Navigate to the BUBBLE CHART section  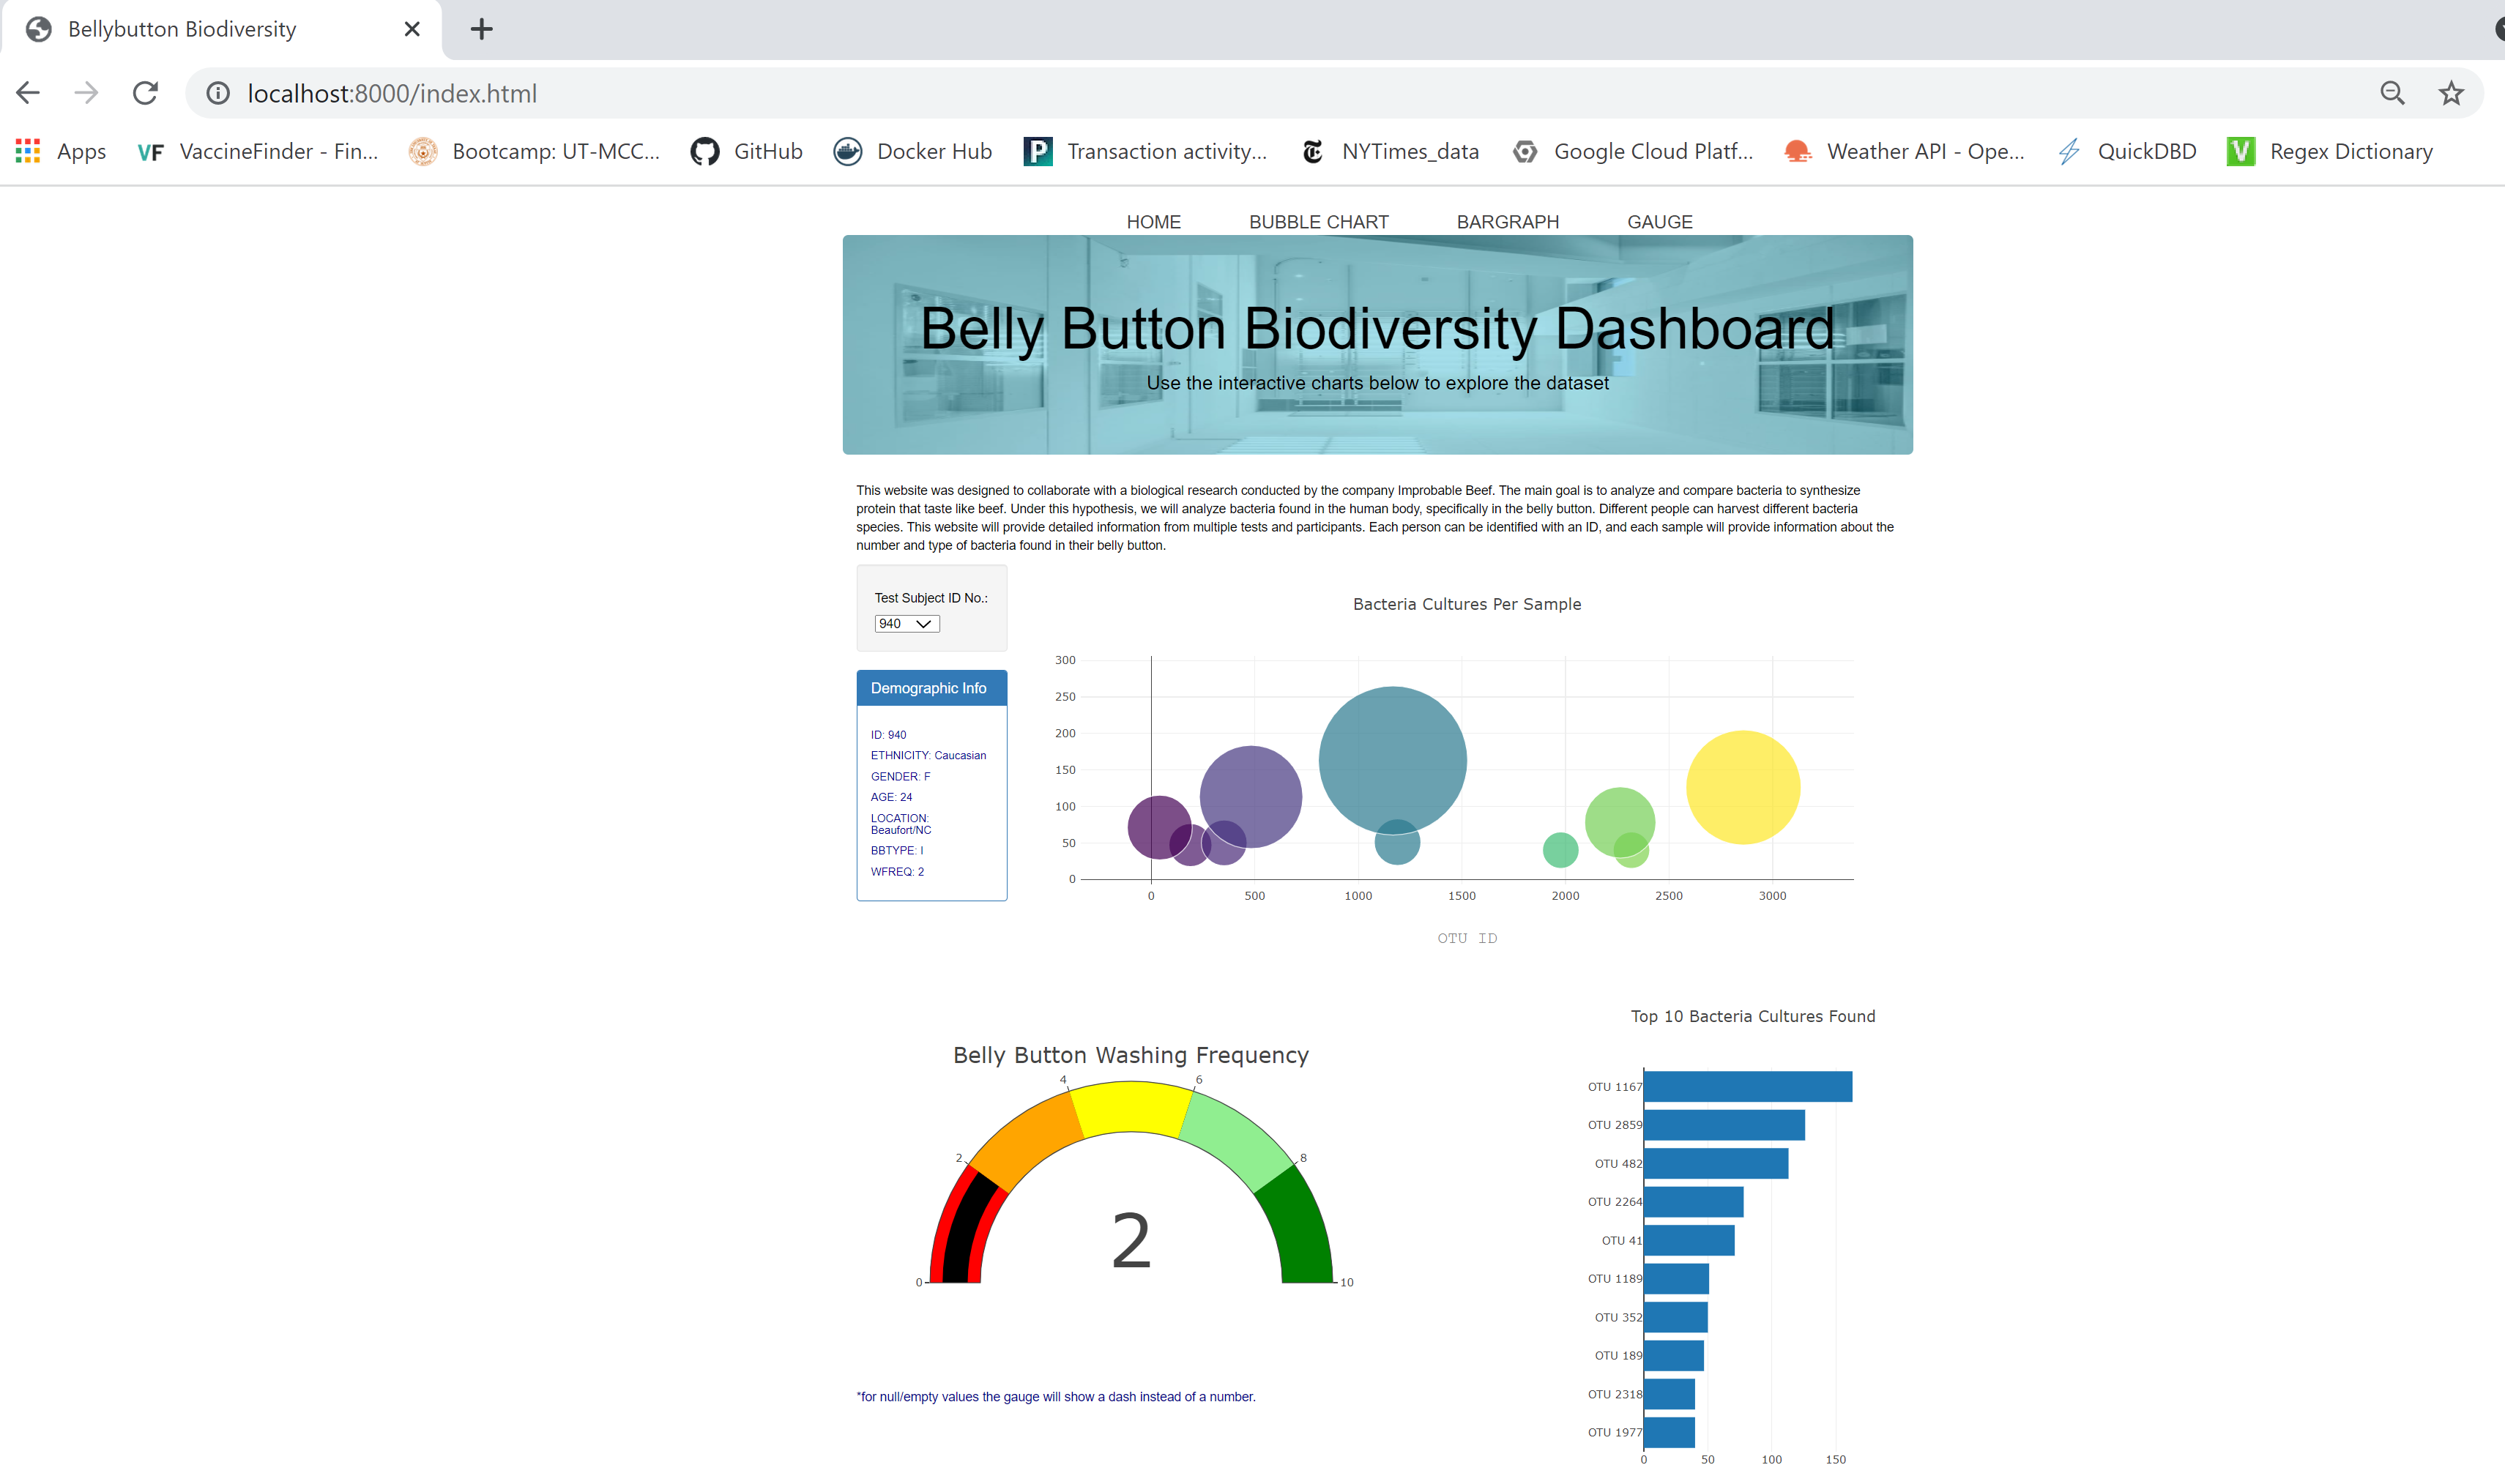[1318, 221]
